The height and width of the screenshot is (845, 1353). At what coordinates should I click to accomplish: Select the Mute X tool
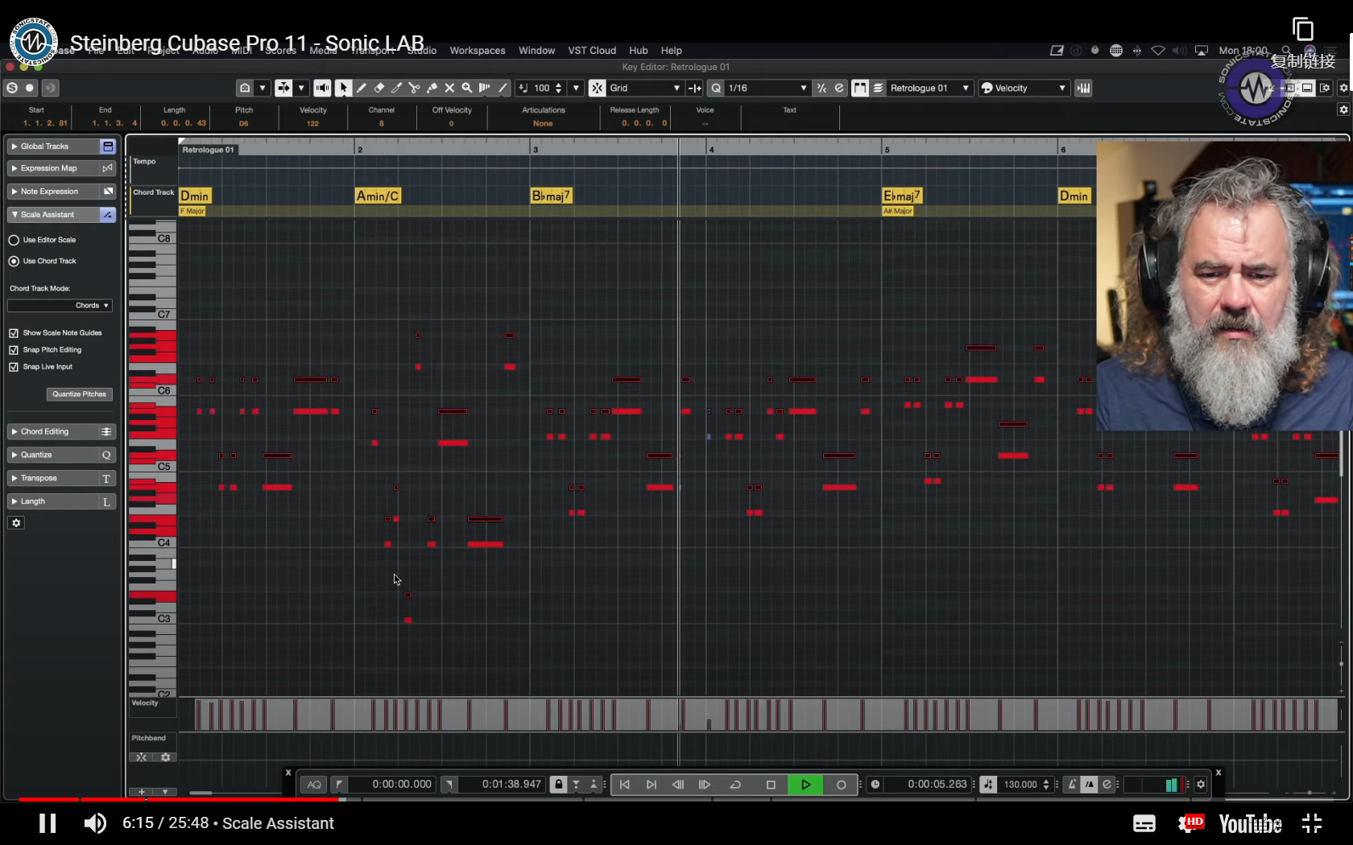coord(449,88)
